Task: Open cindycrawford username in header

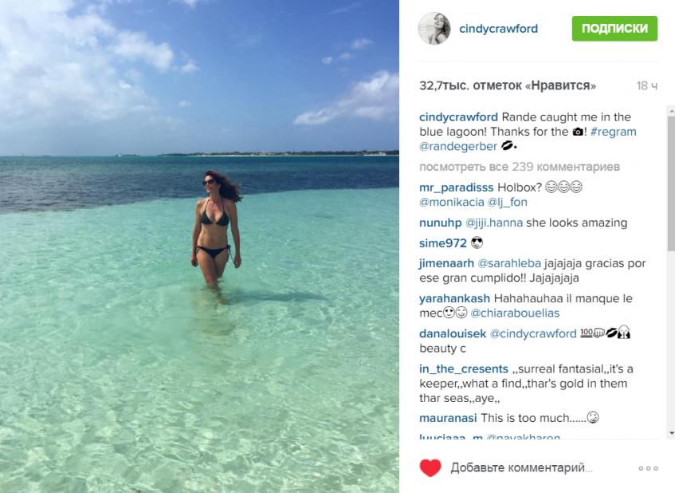Action: (x=498, y=29)
